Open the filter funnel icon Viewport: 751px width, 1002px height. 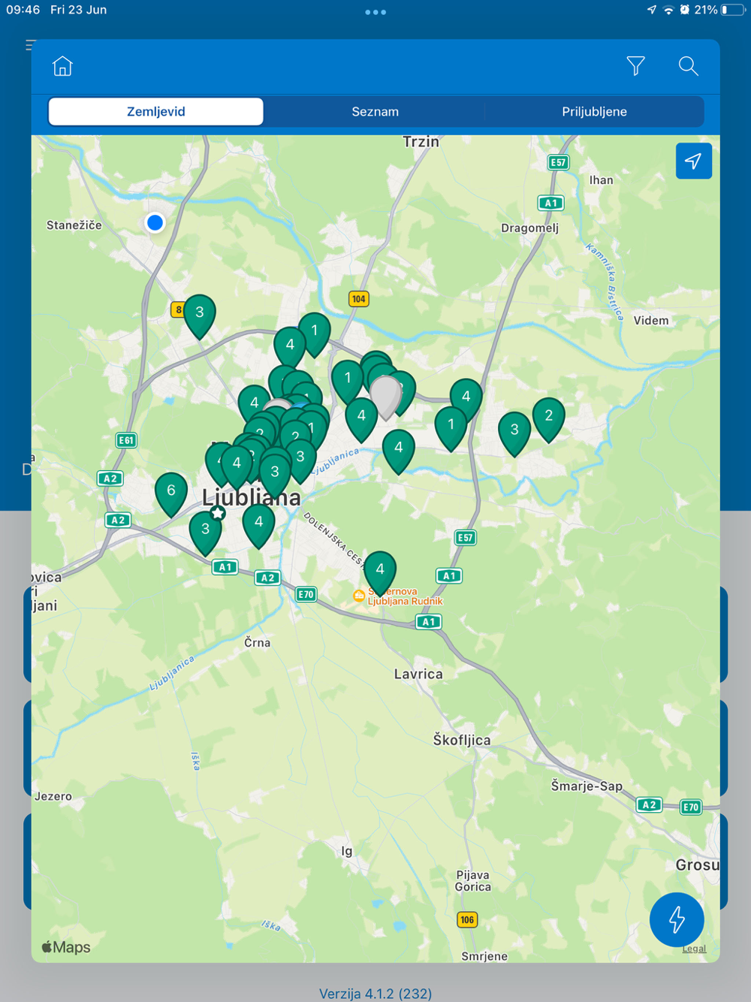coord(635,66)
